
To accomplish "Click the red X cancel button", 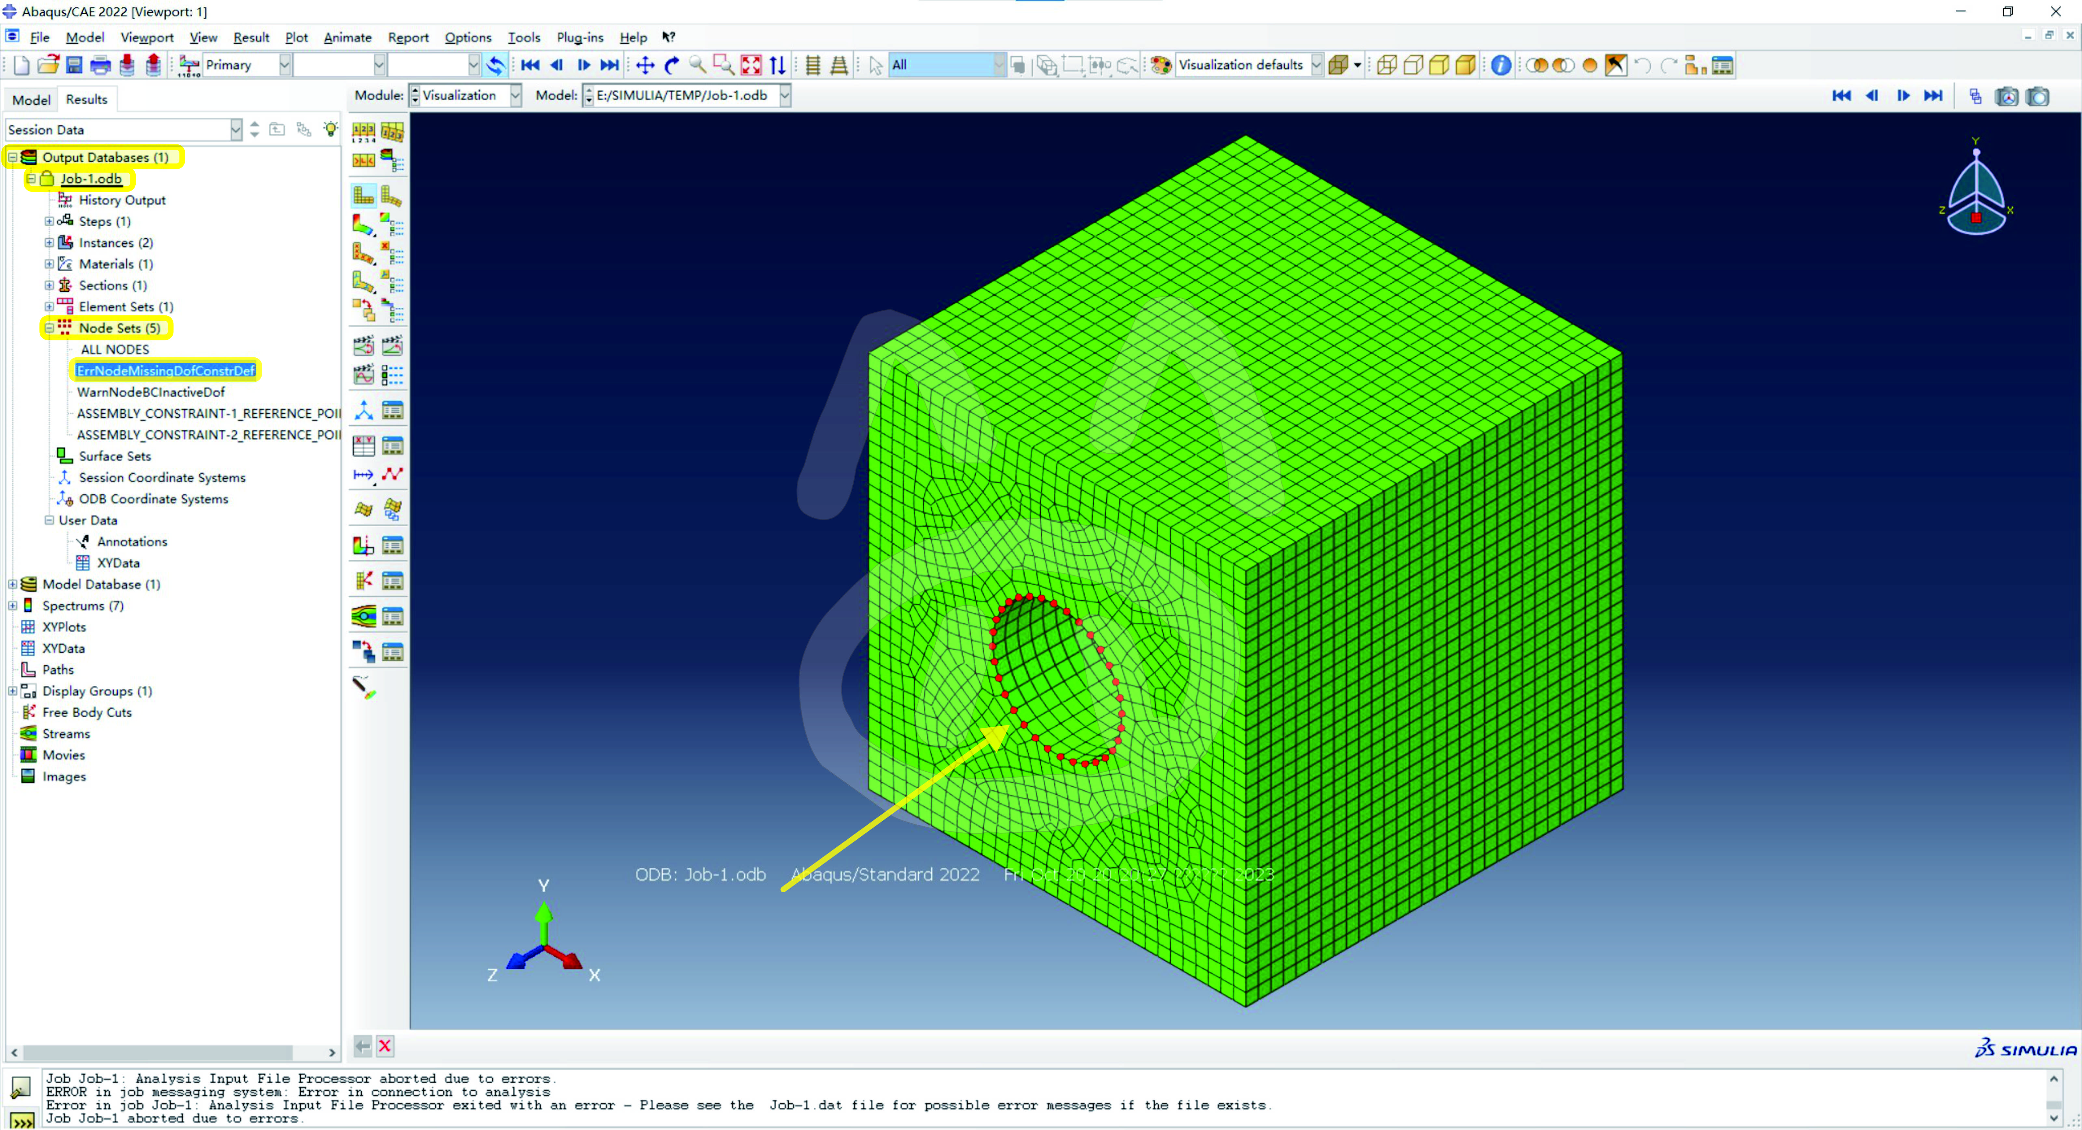I will pyautogui.click(x=385, y=1046).
